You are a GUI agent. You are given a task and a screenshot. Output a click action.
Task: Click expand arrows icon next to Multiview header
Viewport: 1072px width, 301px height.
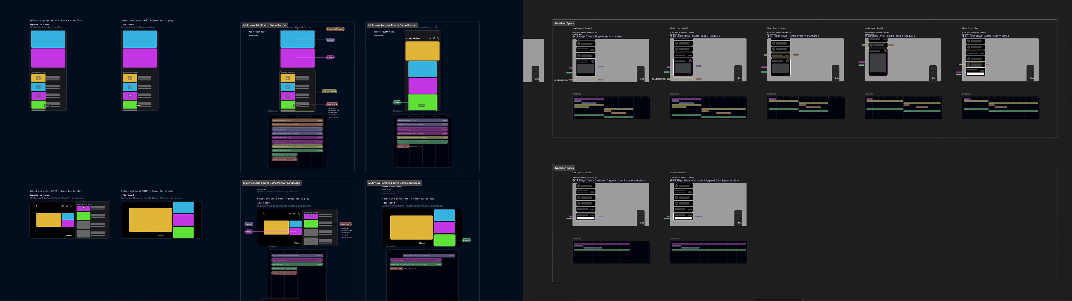pyautogui.click(x=438, y=38)
